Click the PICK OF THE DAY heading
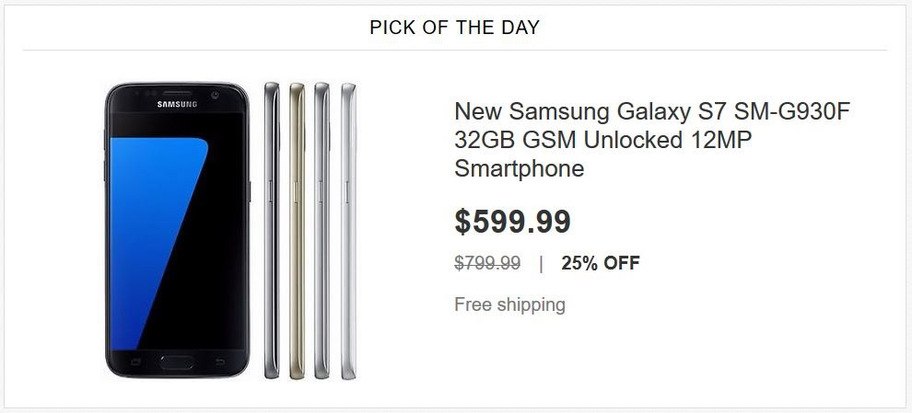The height and width of the screenshot is (413, 912). 454,28
